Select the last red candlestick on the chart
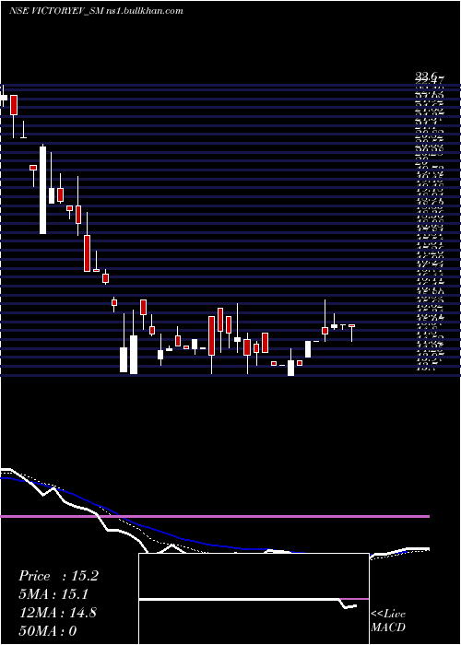Viewport: 461px width, 645px height. (x=351, y=326)
